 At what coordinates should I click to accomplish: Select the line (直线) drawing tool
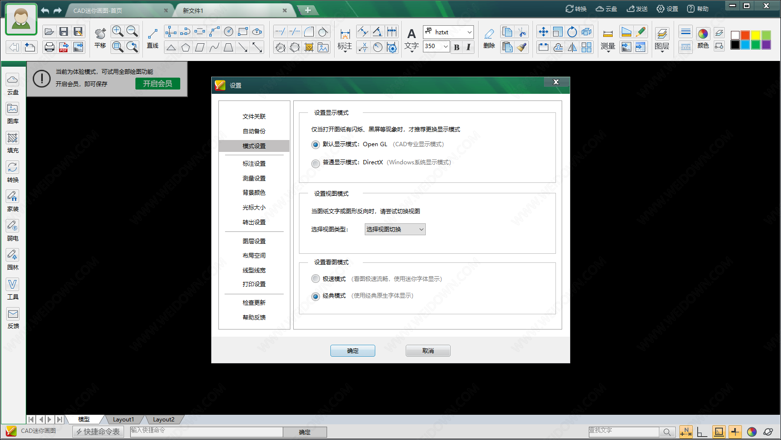(x=153, y=38)
